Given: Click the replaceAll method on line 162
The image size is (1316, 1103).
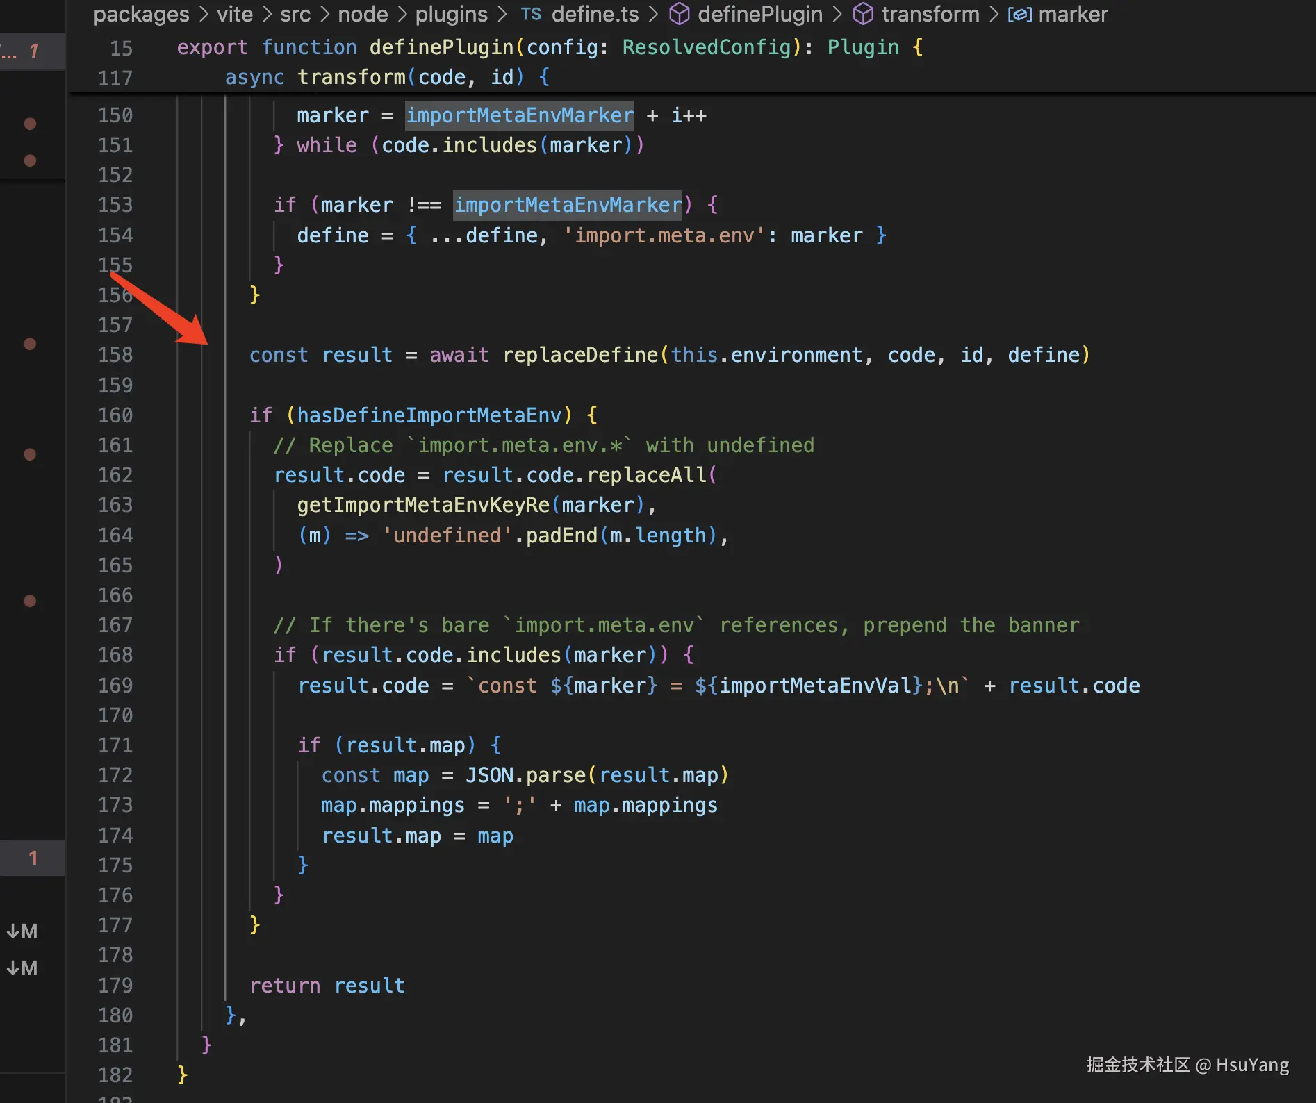Looking at the screenshot, I should tap(647, 475).
